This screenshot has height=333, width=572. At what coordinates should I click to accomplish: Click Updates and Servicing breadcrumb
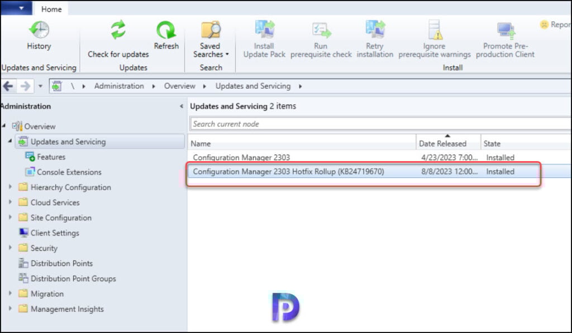pos(253,86)
